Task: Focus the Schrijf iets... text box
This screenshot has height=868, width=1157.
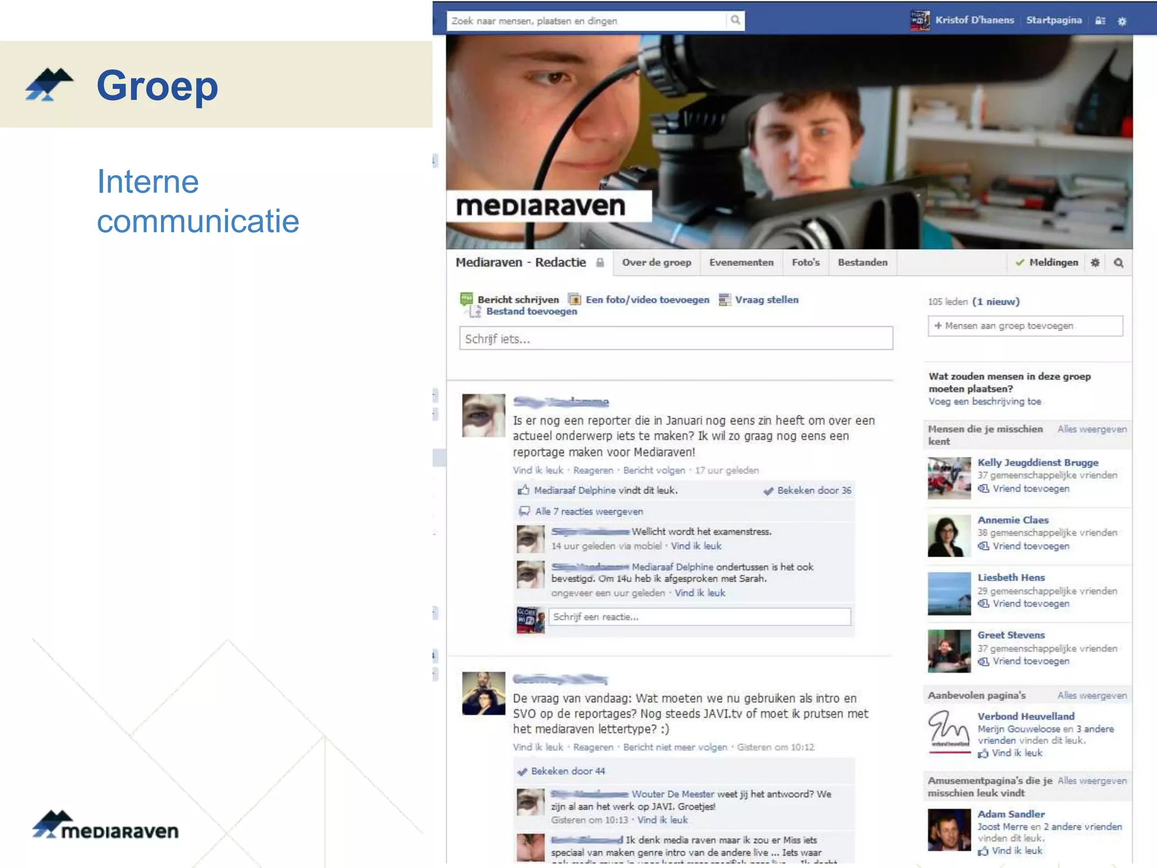Action: point(676,338)
